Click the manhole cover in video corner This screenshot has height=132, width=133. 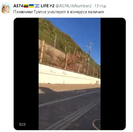(x=97, y=124)
